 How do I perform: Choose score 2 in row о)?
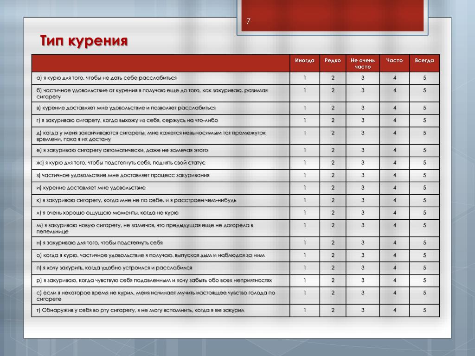[x=333, y=255]
